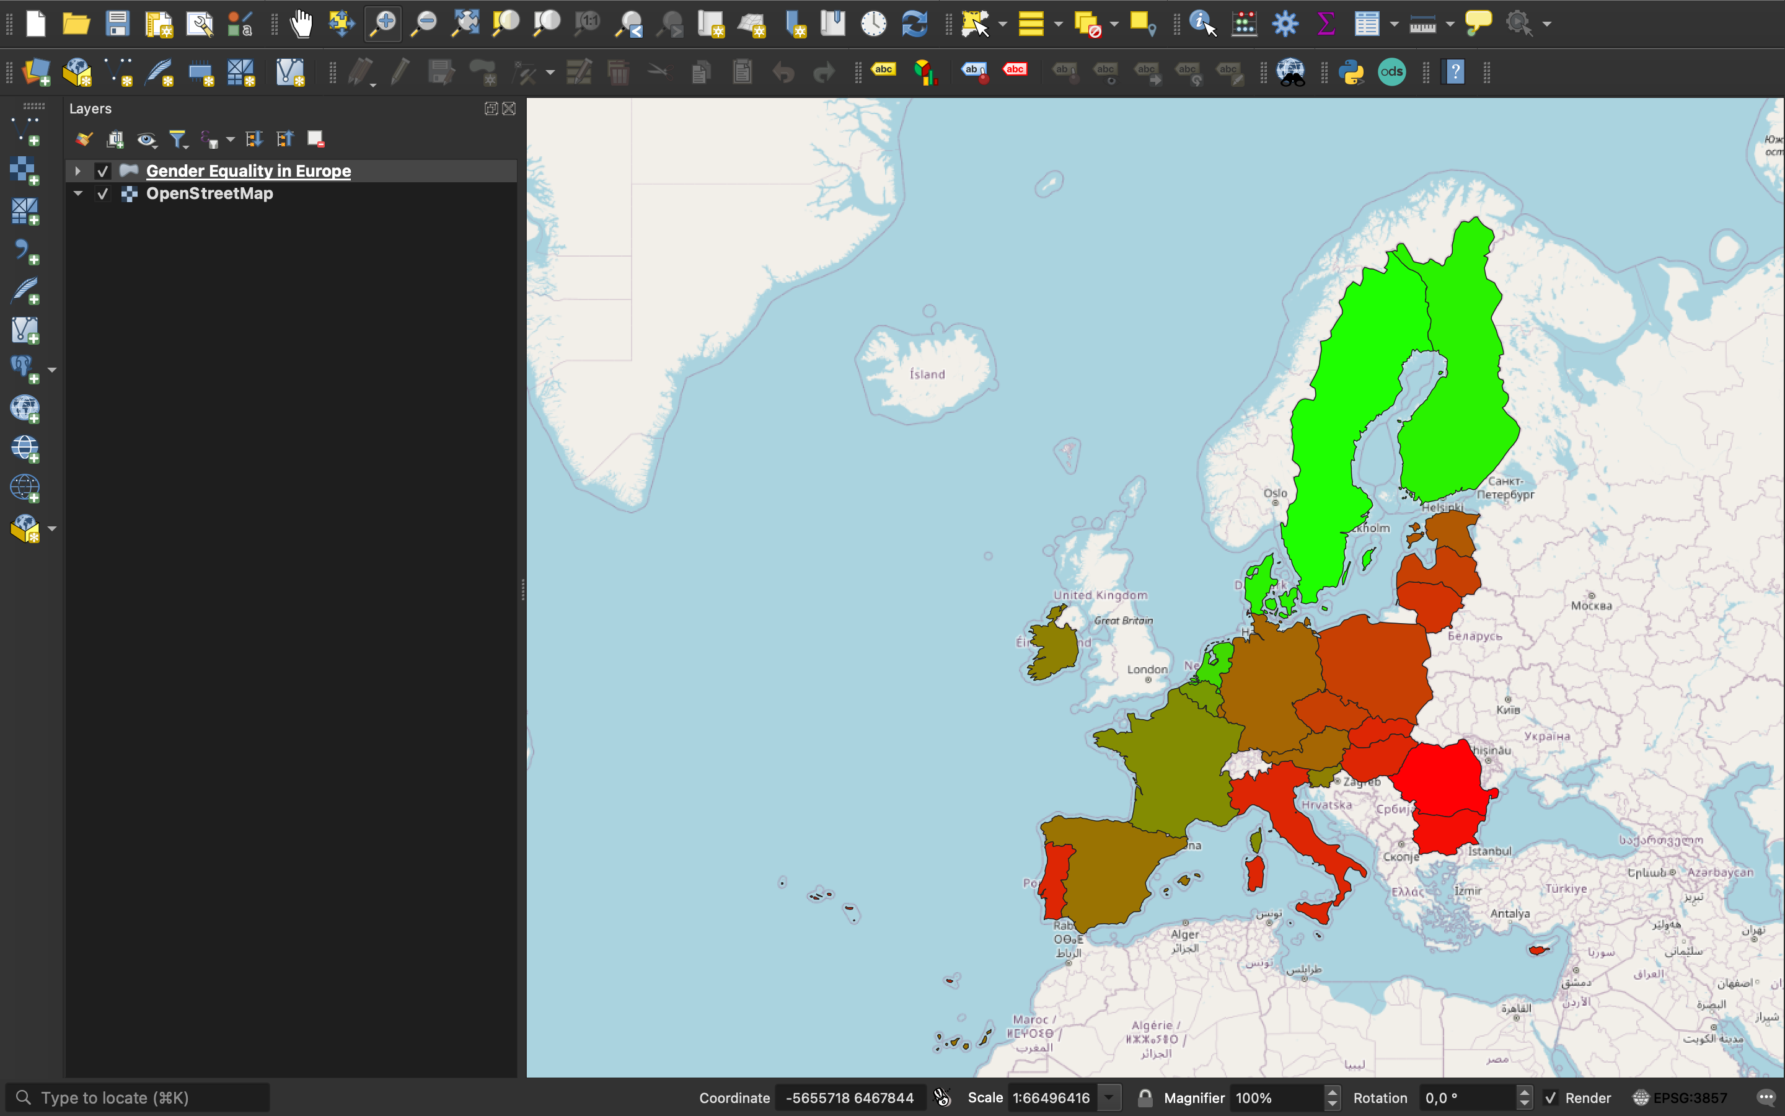Open the Python Console
Image resolution: width=1785 pixels, height=1116 pixels.
(1351, 71)
